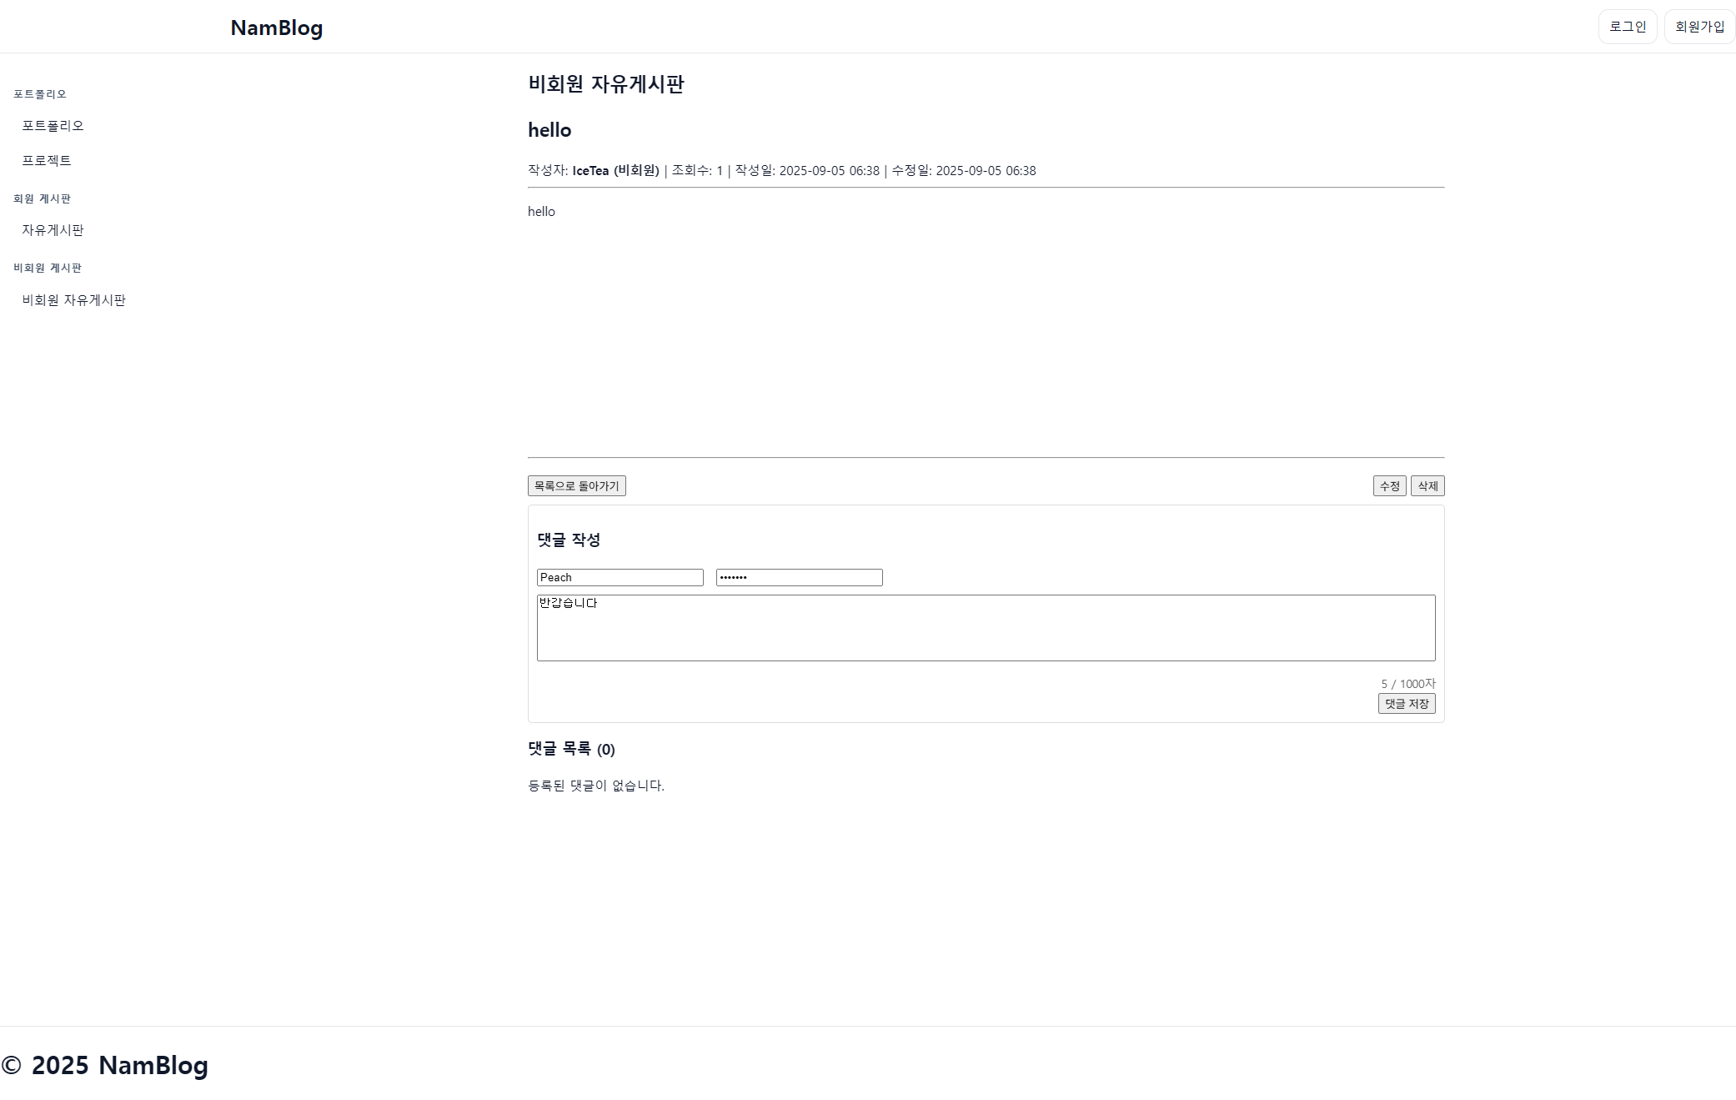Click 목록으로 돌아가기 button

coord(576,485)
